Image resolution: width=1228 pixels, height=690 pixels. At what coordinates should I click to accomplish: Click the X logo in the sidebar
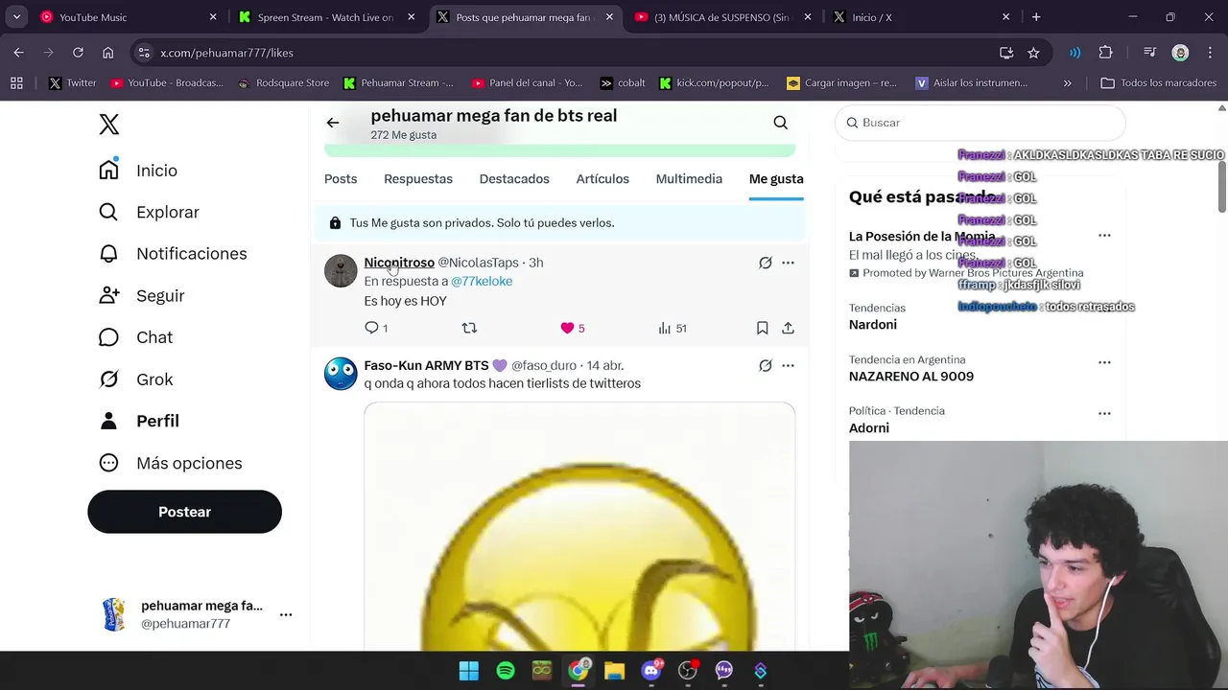[109, 125]
